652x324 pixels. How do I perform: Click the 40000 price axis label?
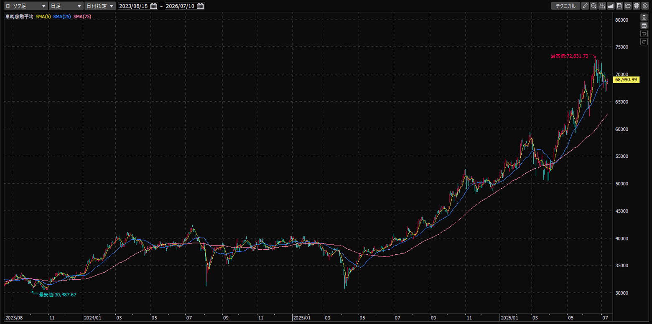(x=622, y=238)
